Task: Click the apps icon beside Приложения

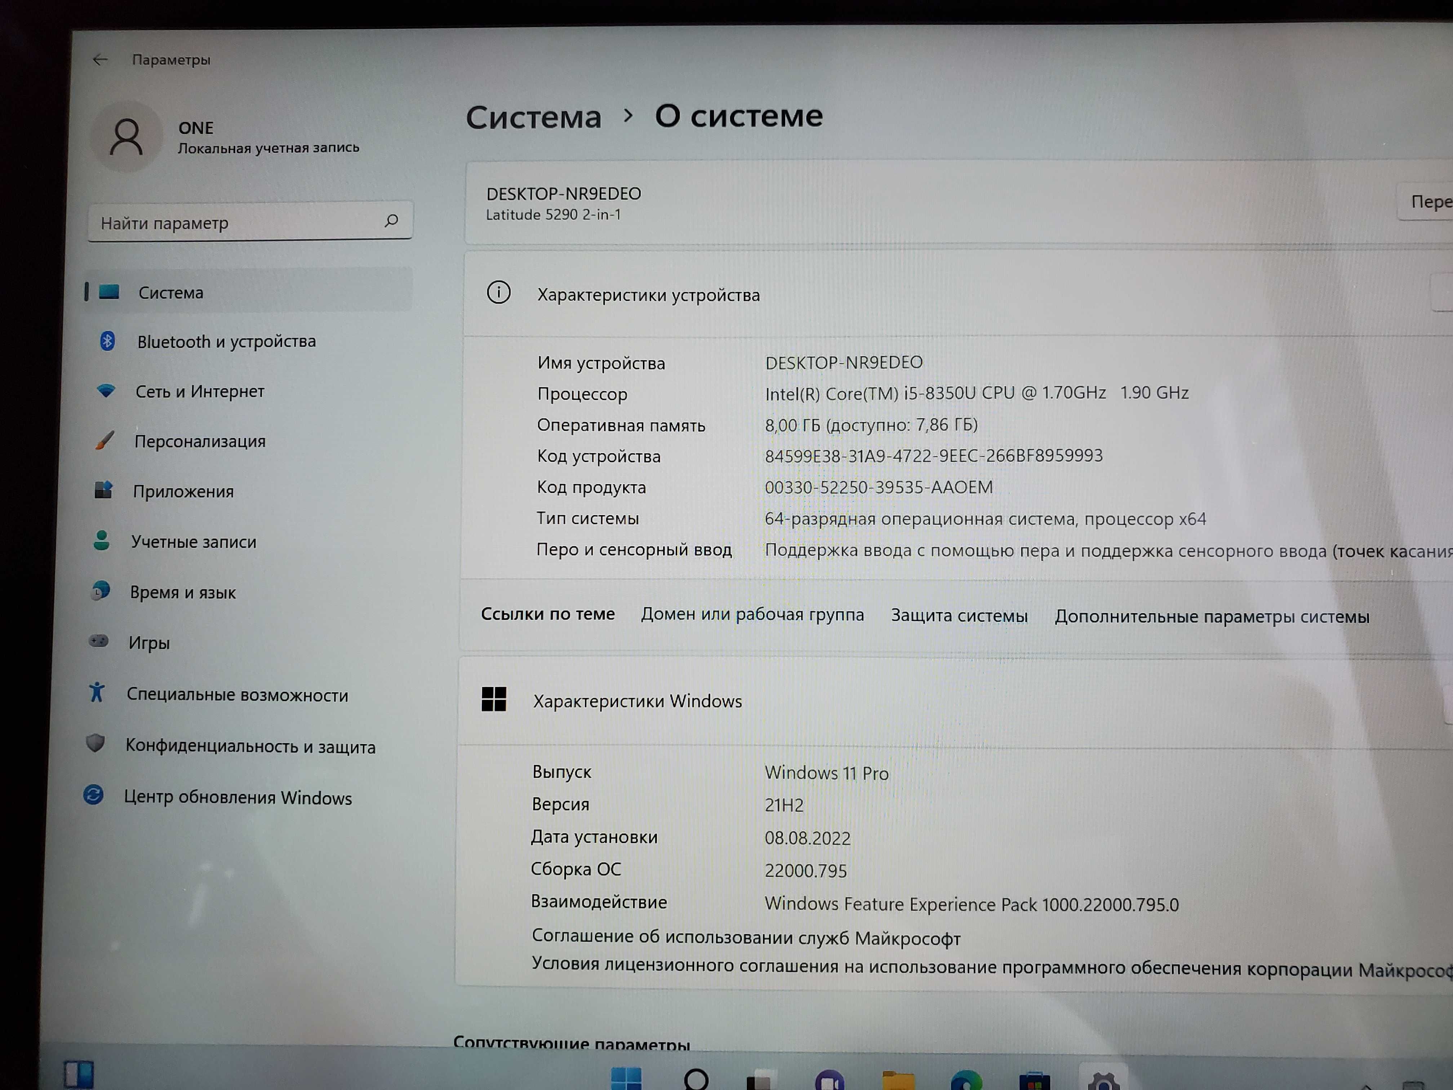Action: pyautogui.click(x=104, y=489)
